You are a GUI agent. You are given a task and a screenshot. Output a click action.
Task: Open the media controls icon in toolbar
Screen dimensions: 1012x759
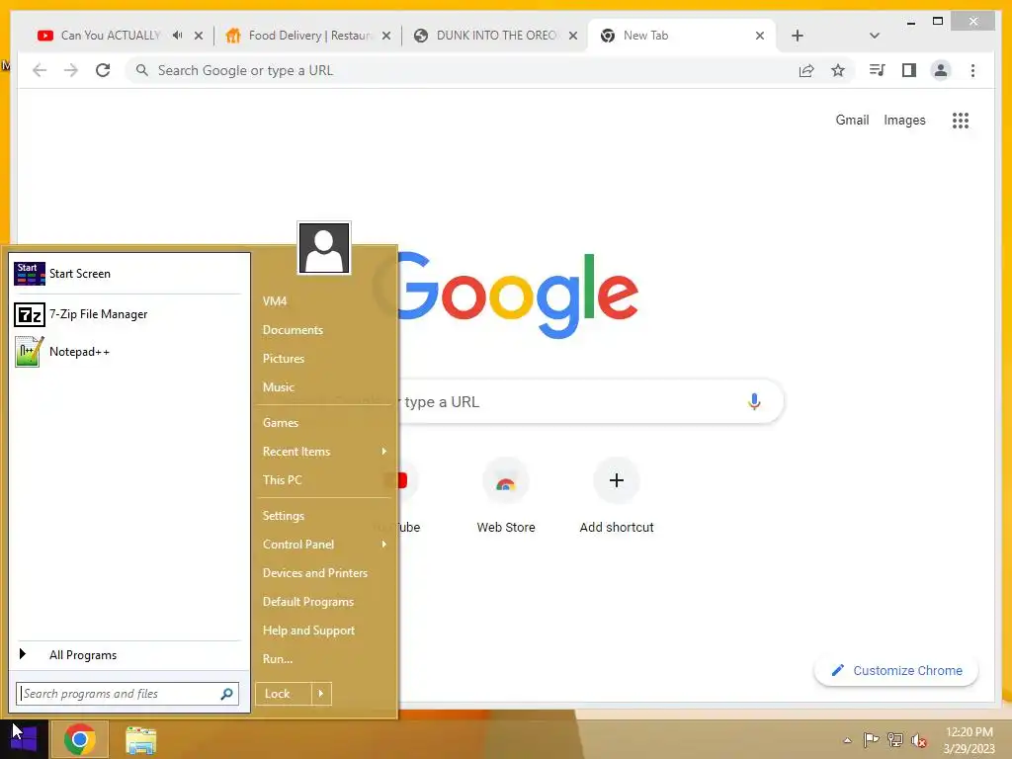point(878,70)
